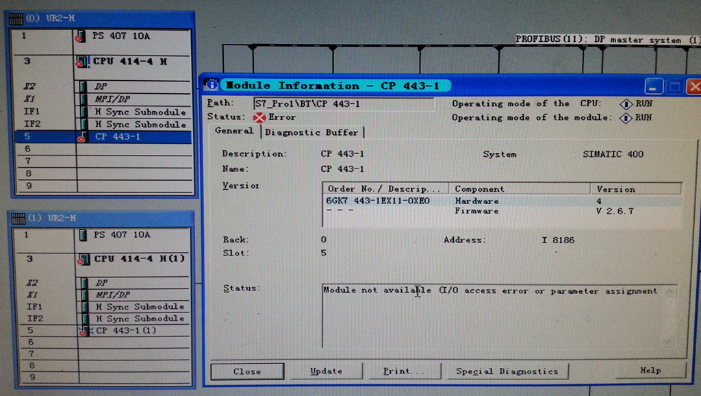Click the CPU 414-4 H module icon in rack (0)
This screenshot has height=396, width=701.
[82, 62]
